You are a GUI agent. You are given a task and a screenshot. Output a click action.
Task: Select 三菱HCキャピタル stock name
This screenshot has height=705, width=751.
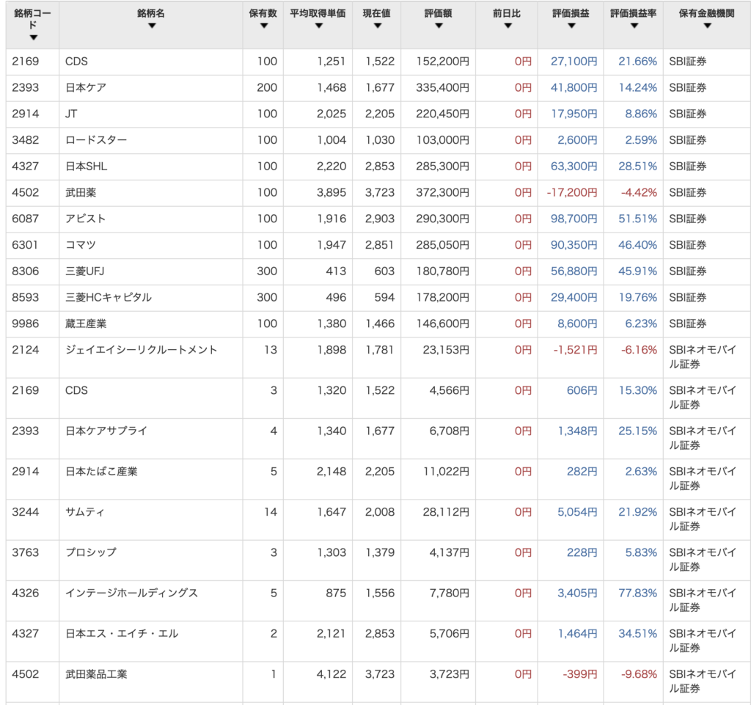(109, 297)
